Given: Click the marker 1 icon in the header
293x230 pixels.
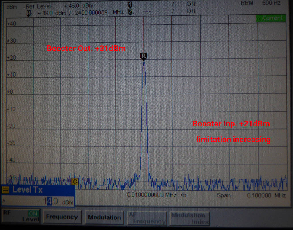Looking at the screenshot, I should pos(130,5).
